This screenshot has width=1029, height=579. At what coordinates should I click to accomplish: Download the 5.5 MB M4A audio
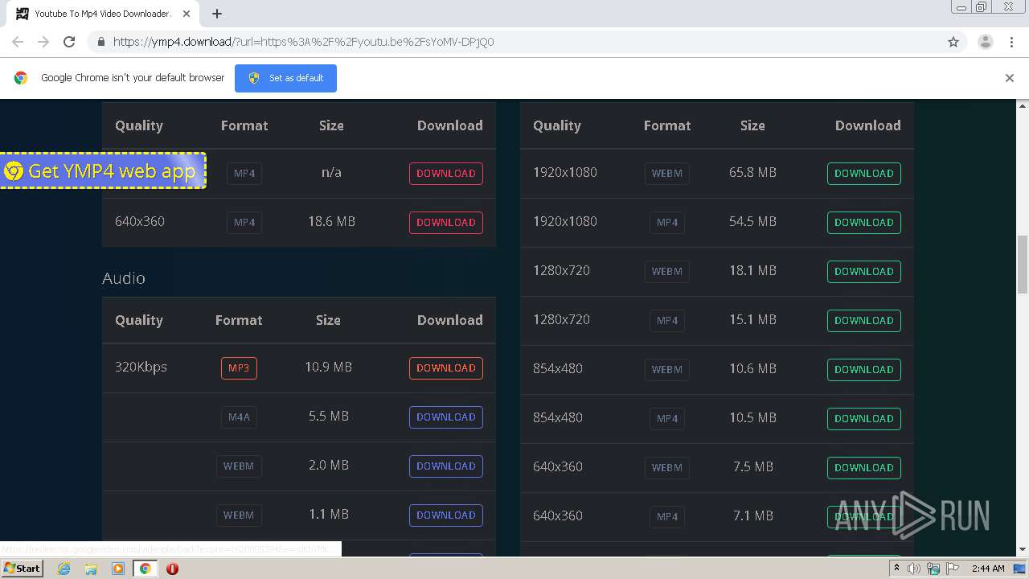coord(446,417)
